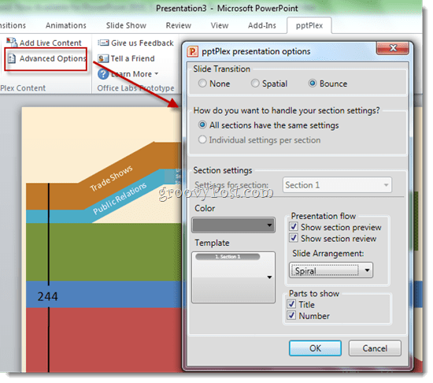
Task: Click the red band in slide chart
Action: coord(104,340)
